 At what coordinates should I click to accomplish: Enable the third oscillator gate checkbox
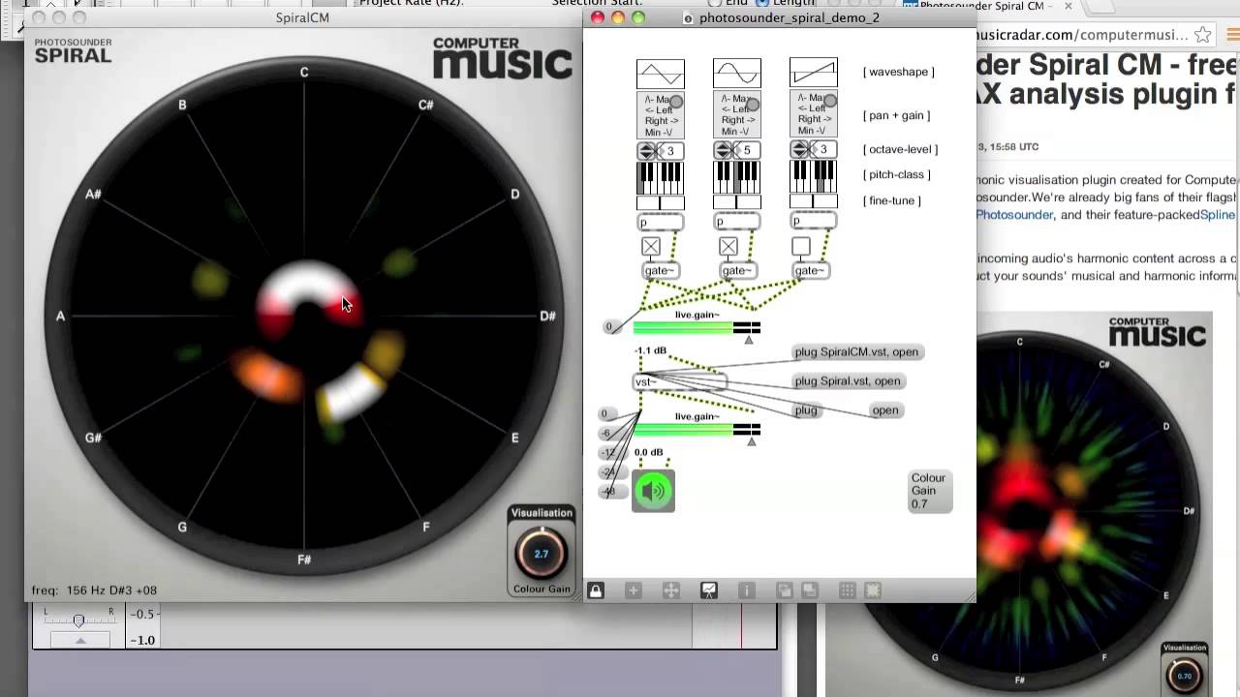[801, 247]
